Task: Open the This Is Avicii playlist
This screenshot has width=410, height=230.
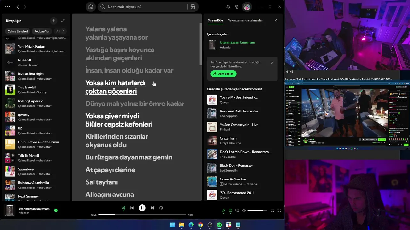Action: (x=36, y=90)
